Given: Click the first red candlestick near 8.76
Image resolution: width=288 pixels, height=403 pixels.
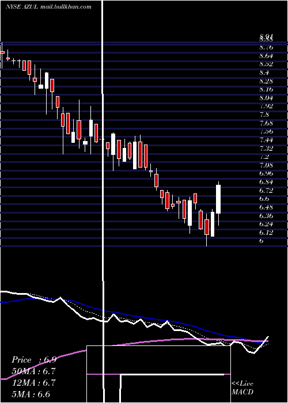Looking at the screenshot, I should click(x=2, y=52).
